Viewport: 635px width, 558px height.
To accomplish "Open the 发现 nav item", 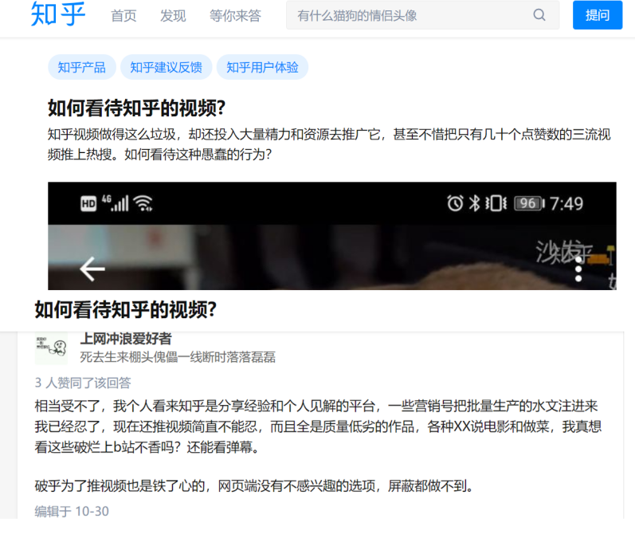I will point(173,16).
